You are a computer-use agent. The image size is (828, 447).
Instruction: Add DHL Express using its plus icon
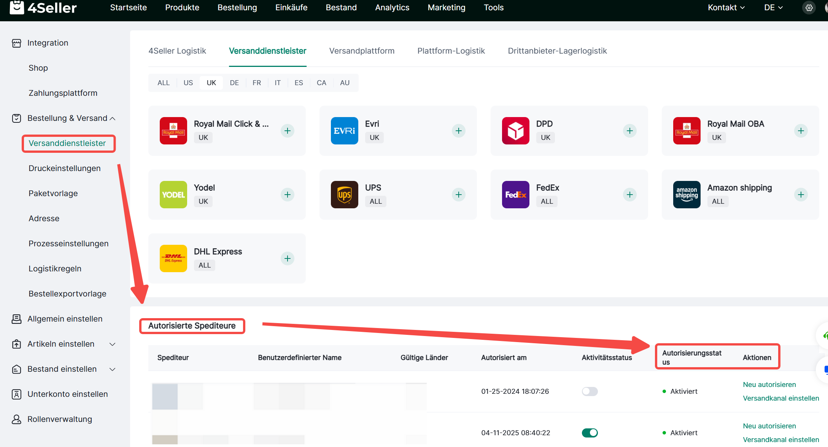(288, 258)
